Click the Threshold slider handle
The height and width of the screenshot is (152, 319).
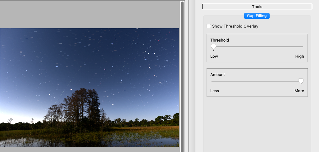point(213,47)
